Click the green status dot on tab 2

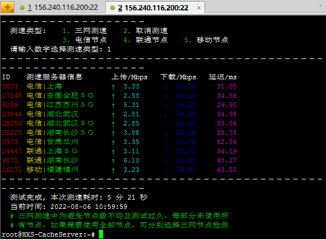click(112, 8)
